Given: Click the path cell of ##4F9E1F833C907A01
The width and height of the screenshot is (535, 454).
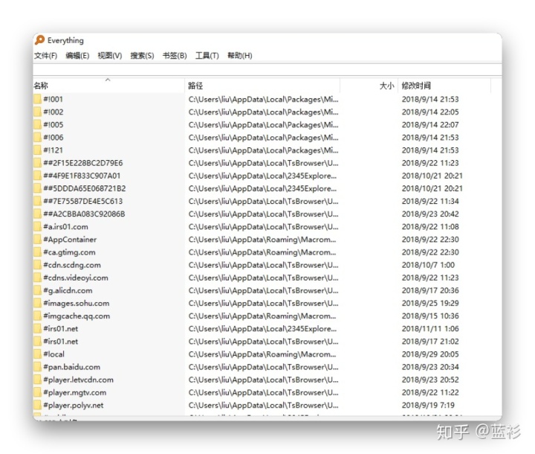Looking at the screenshot, I should 262,176.
